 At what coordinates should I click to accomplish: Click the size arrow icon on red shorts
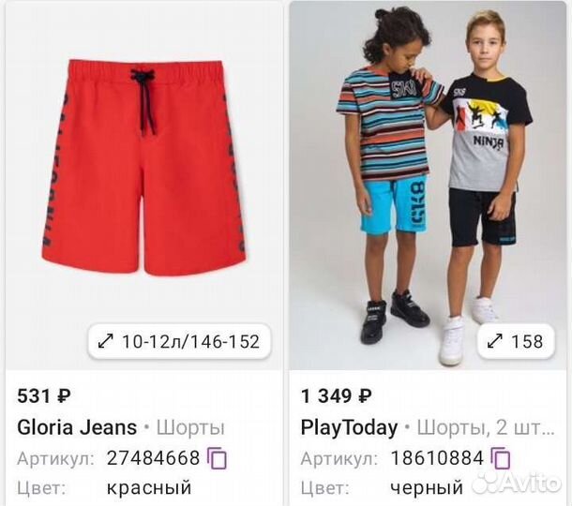coord(106,342)
